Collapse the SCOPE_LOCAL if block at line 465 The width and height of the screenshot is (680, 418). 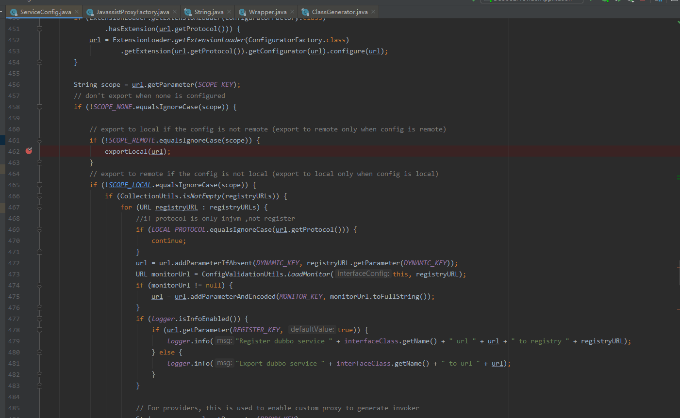point(39,185)
